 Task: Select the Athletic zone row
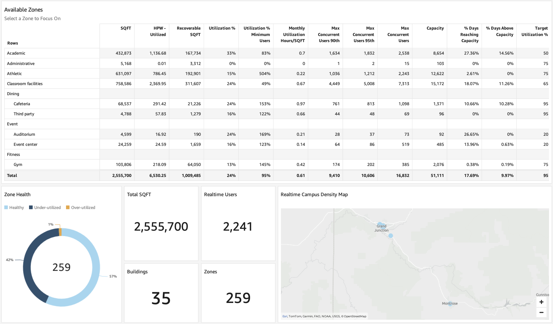277,74
